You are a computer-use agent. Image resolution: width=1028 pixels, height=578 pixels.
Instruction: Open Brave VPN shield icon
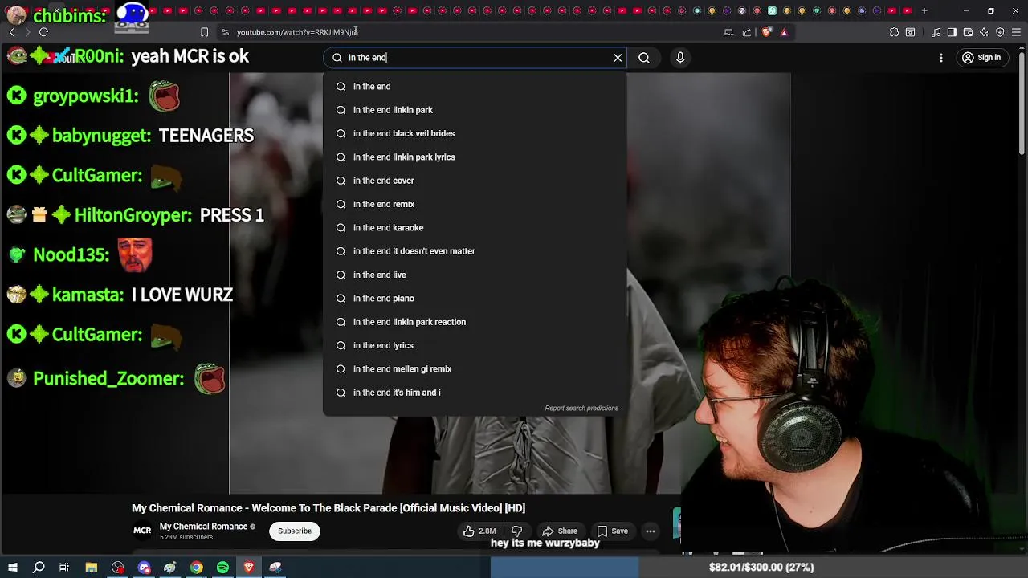point(1000,32)
